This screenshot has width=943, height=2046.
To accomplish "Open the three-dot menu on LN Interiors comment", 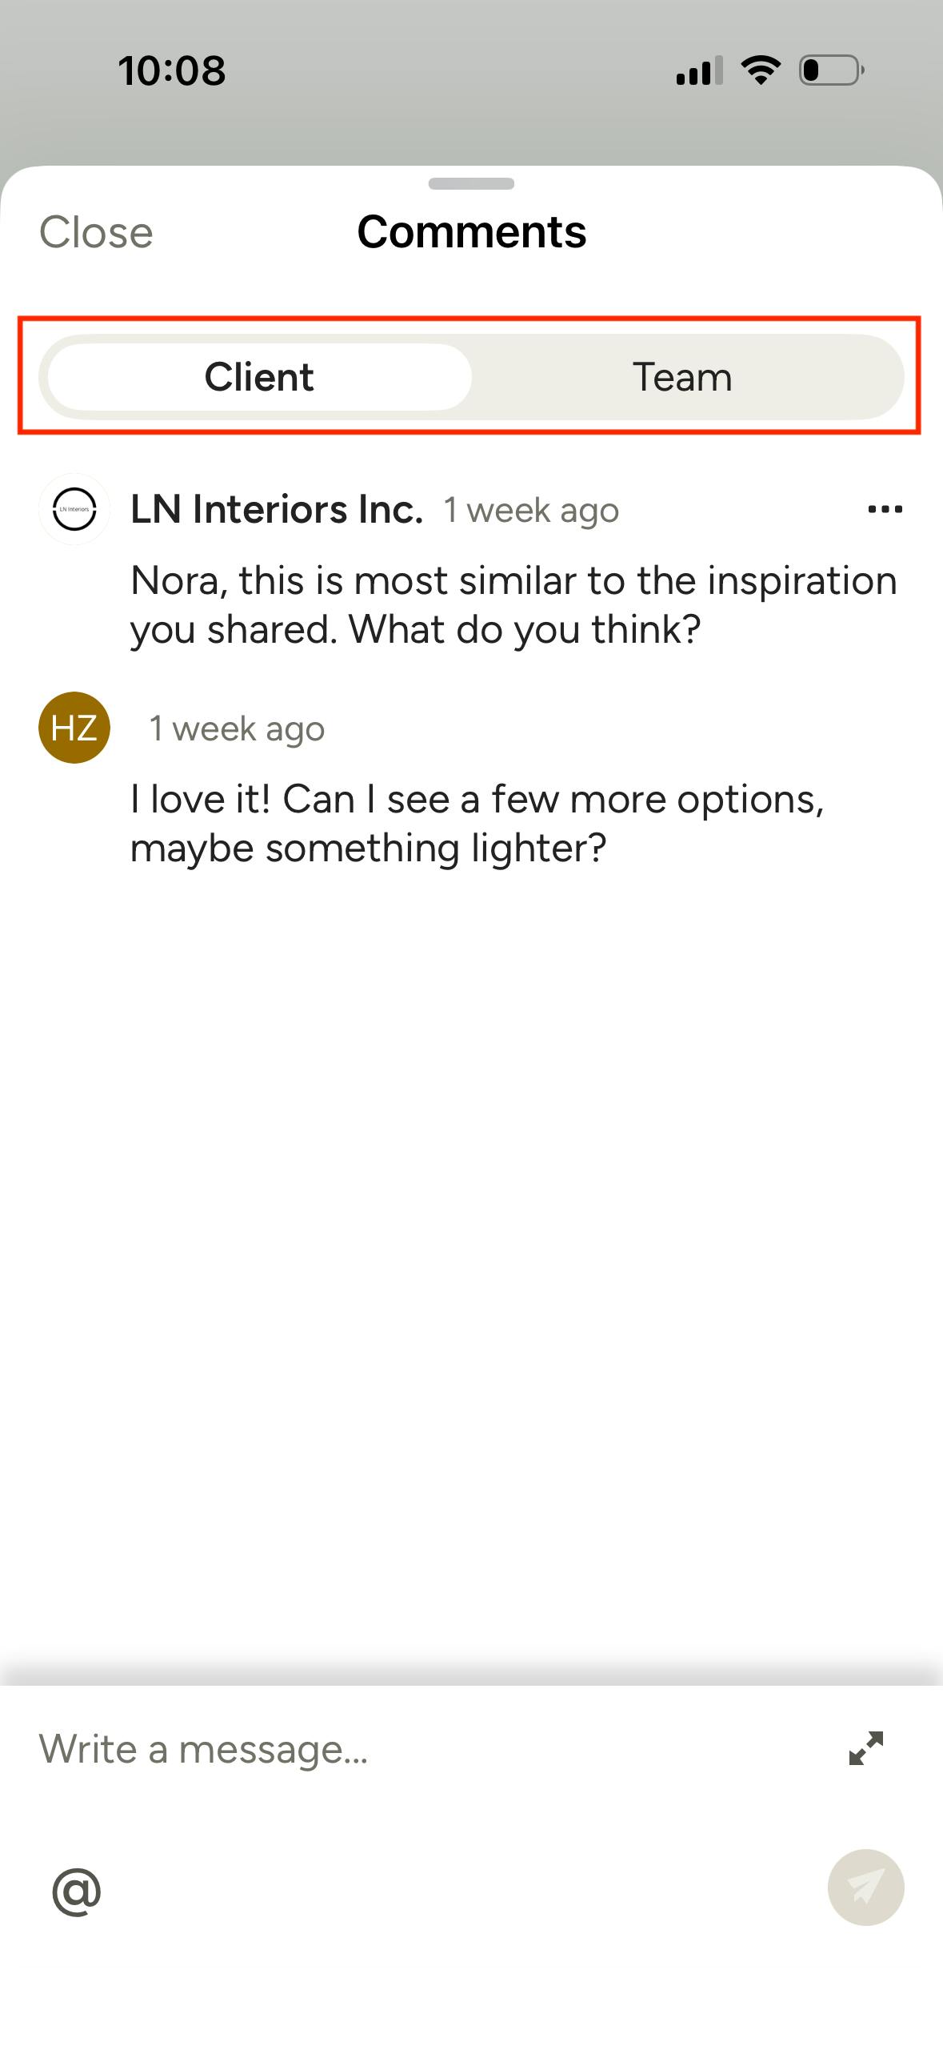I will (x=885, y=509).
